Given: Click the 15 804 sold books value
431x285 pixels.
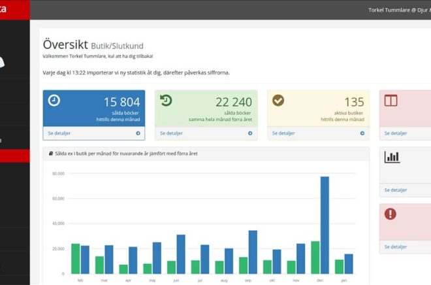Looking at the screenshot, I should click(121, 102).
